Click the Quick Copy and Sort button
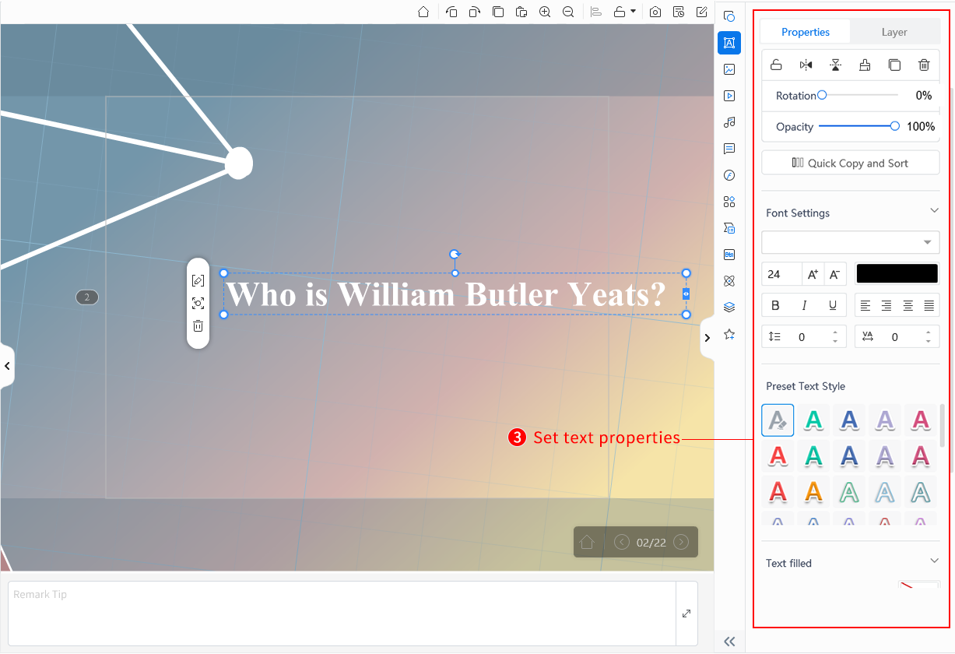This screenshot has height=654, width=955. click(851, 163)
